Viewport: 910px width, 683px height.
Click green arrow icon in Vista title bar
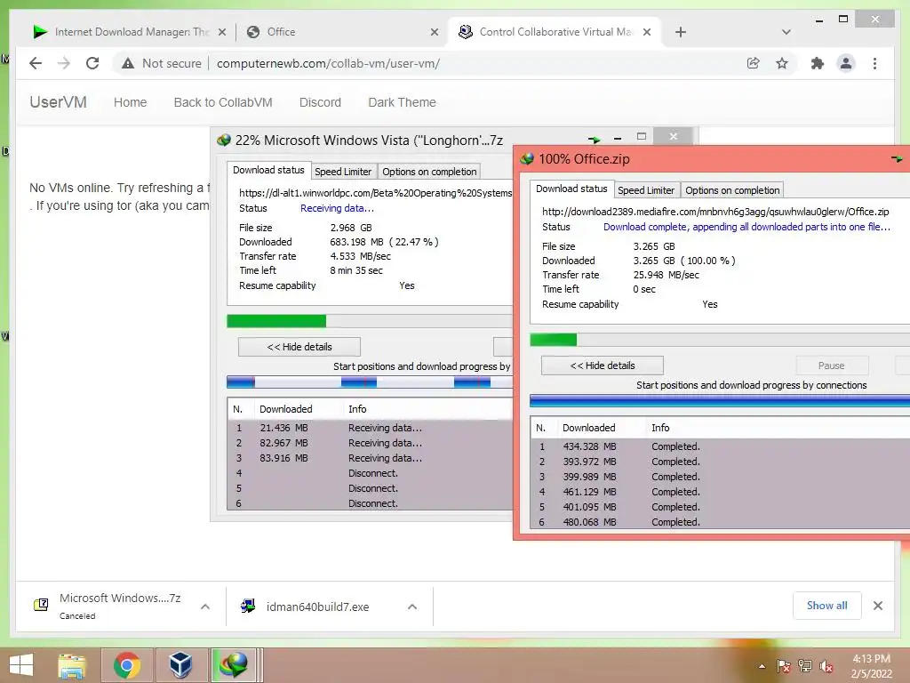[x=594, y=140]
